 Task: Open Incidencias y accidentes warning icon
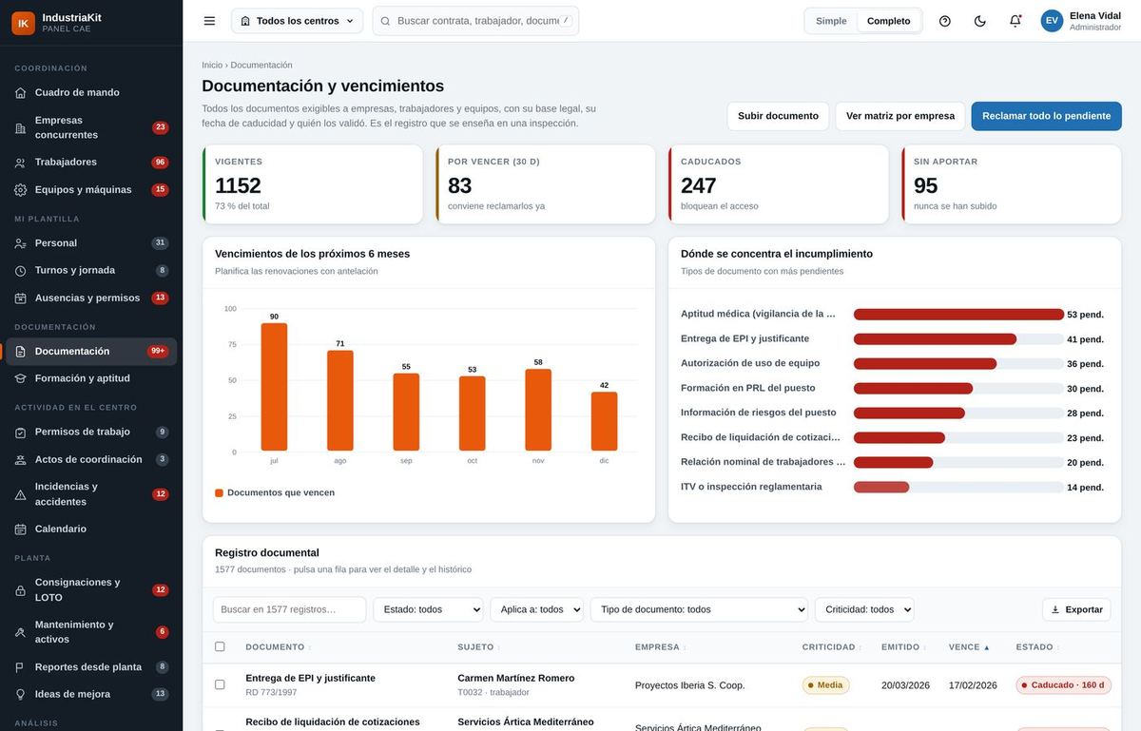point(21,494)
